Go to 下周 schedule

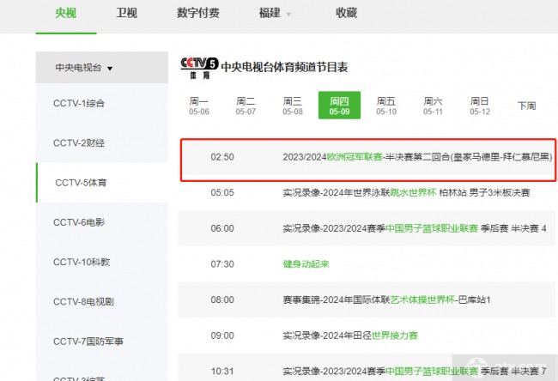click(x=527, y=106)
